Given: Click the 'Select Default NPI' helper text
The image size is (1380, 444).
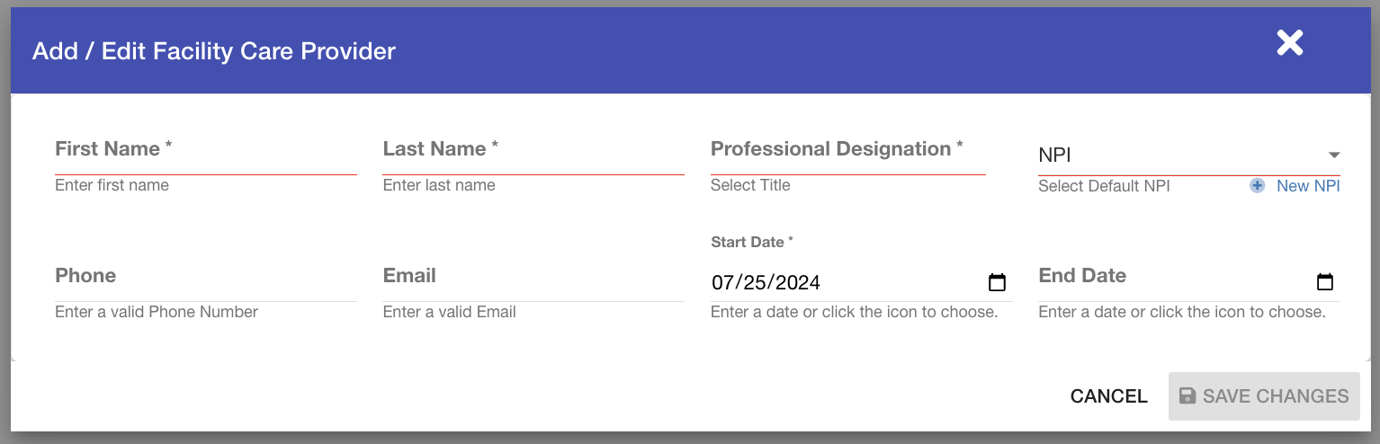Looking at the screenshot, I should coord(1104,186).
